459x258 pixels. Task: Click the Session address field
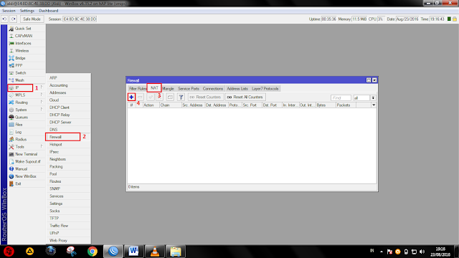coord(80,19)
